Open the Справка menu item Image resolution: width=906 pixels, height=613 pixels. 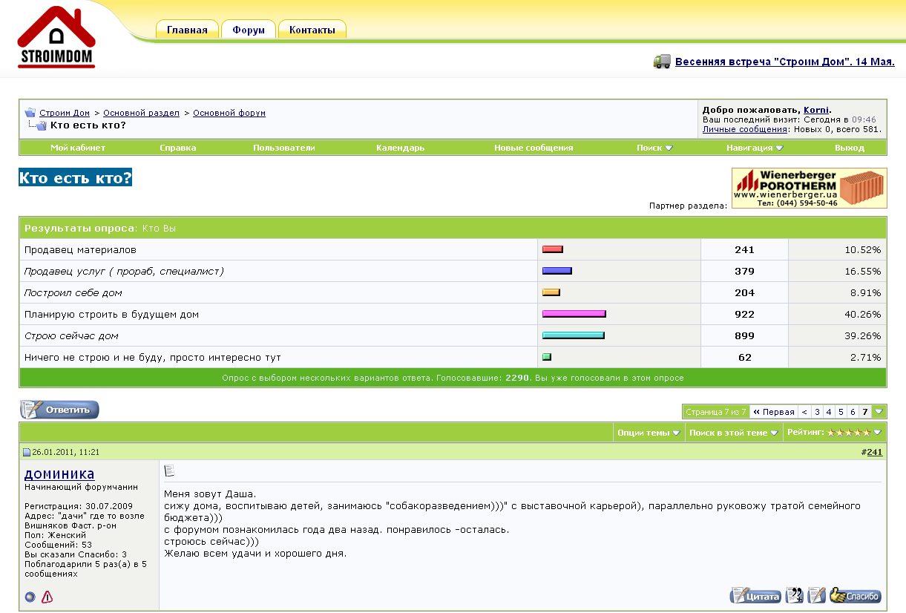tap(178, 148)
